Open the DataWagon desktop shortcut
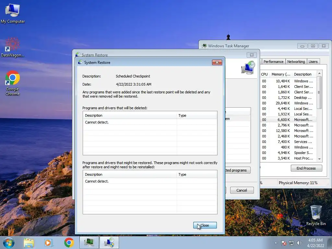 coord(12,47)
